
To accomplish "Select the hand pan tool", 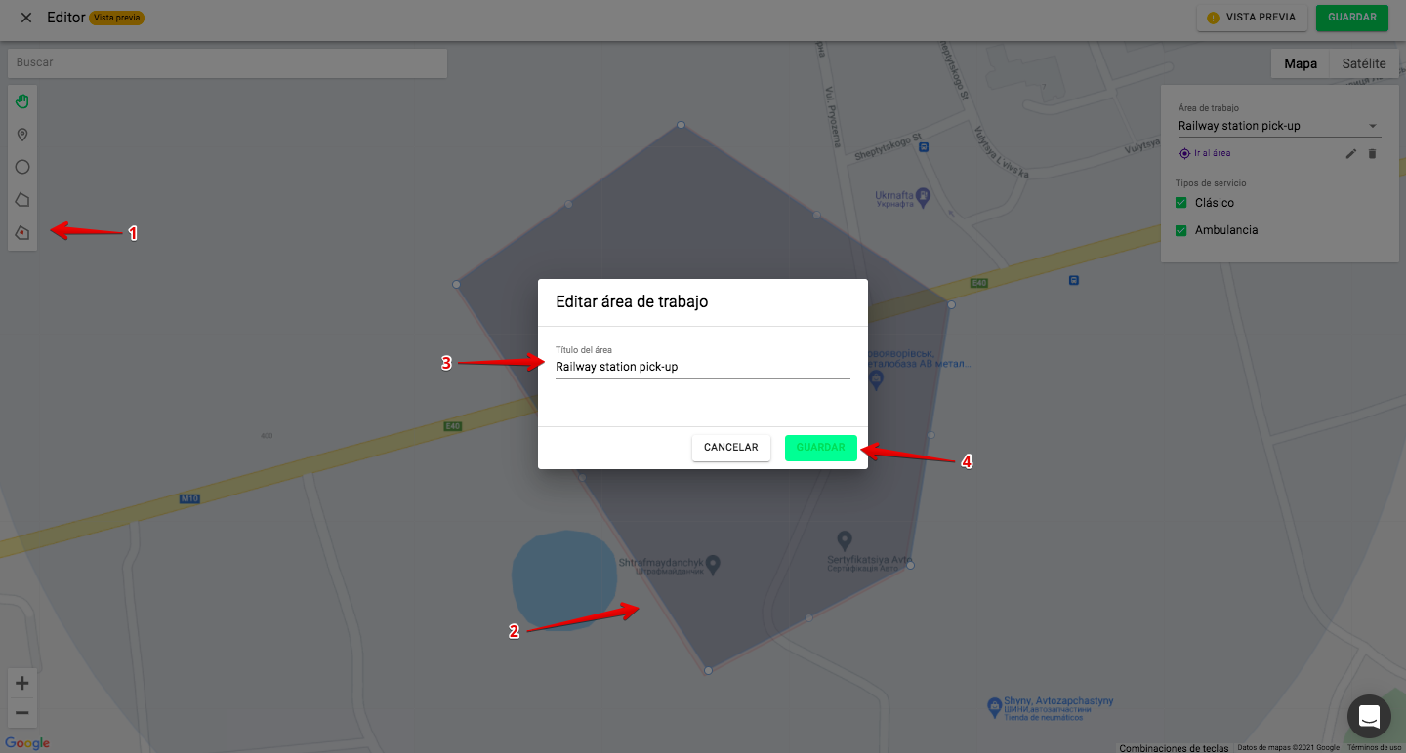I will point(22,101).
